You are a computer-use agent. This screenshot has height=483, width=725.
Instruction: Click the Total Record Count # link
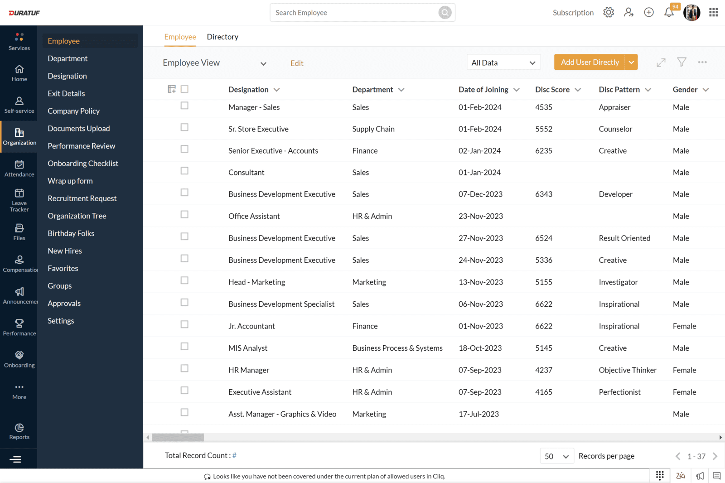coord(234,455)
